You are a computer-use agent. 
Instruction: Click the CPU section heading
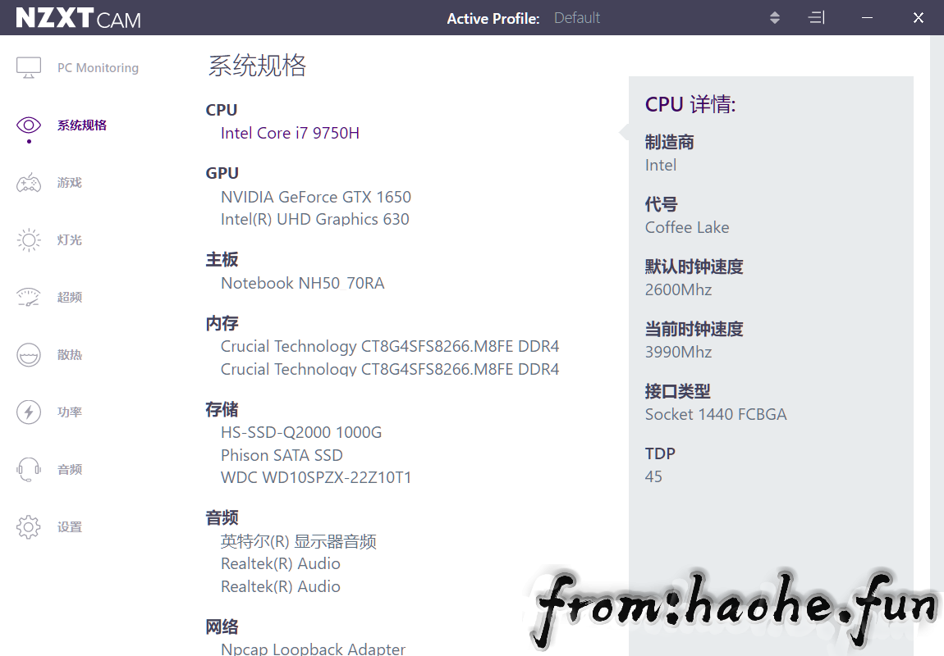coord(222,110)
